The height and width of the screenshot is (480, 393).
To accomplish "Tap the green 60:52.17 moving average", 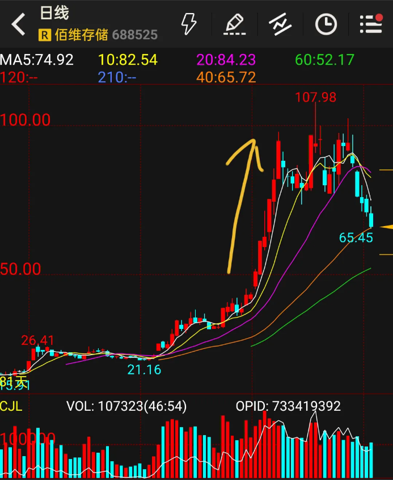I will (x=324, y=60).
